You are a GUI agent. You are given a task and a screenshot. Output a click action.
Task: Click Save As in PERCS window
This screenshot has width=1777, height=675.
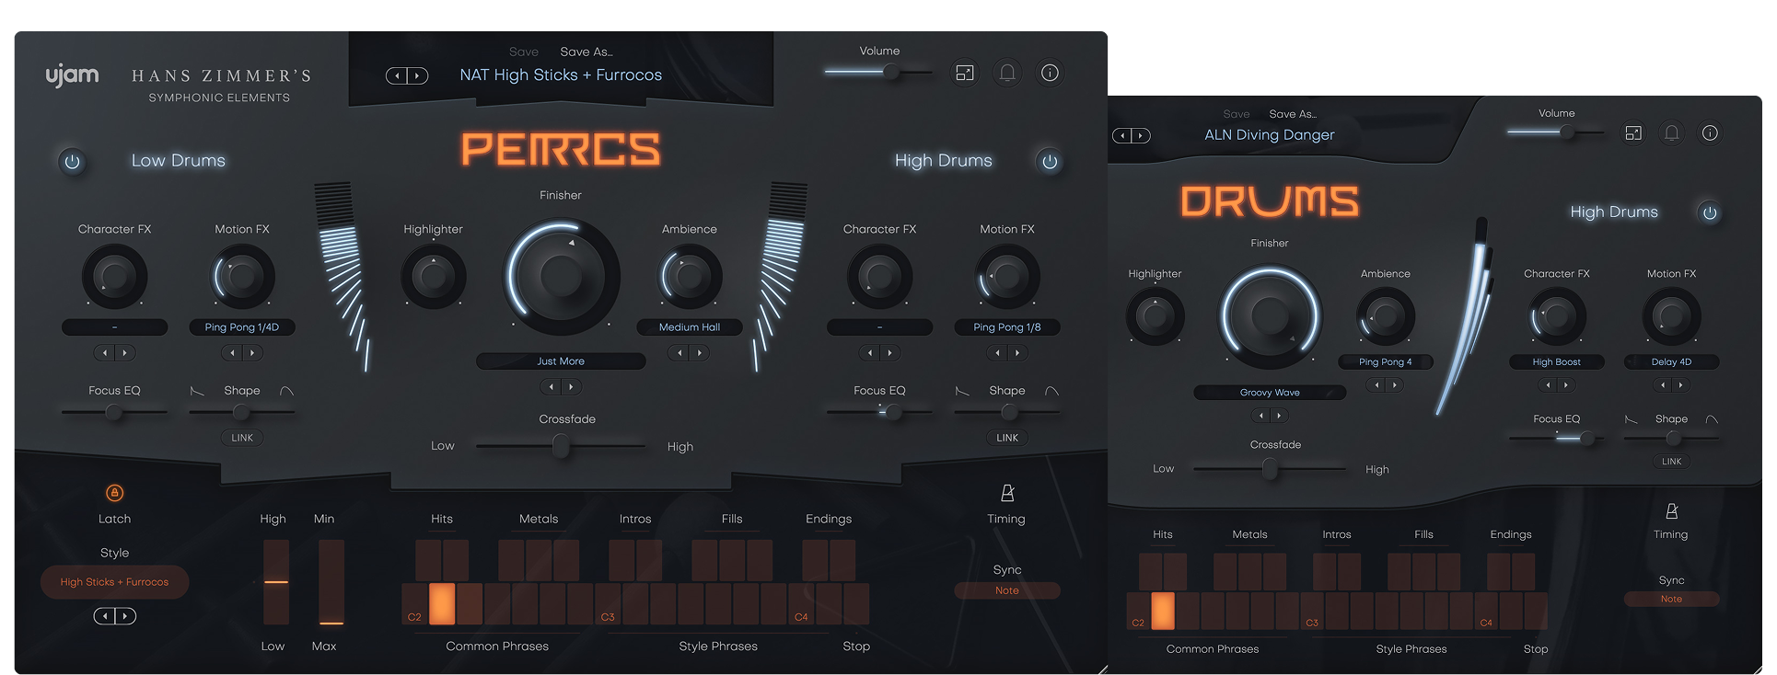pos(587,52)
